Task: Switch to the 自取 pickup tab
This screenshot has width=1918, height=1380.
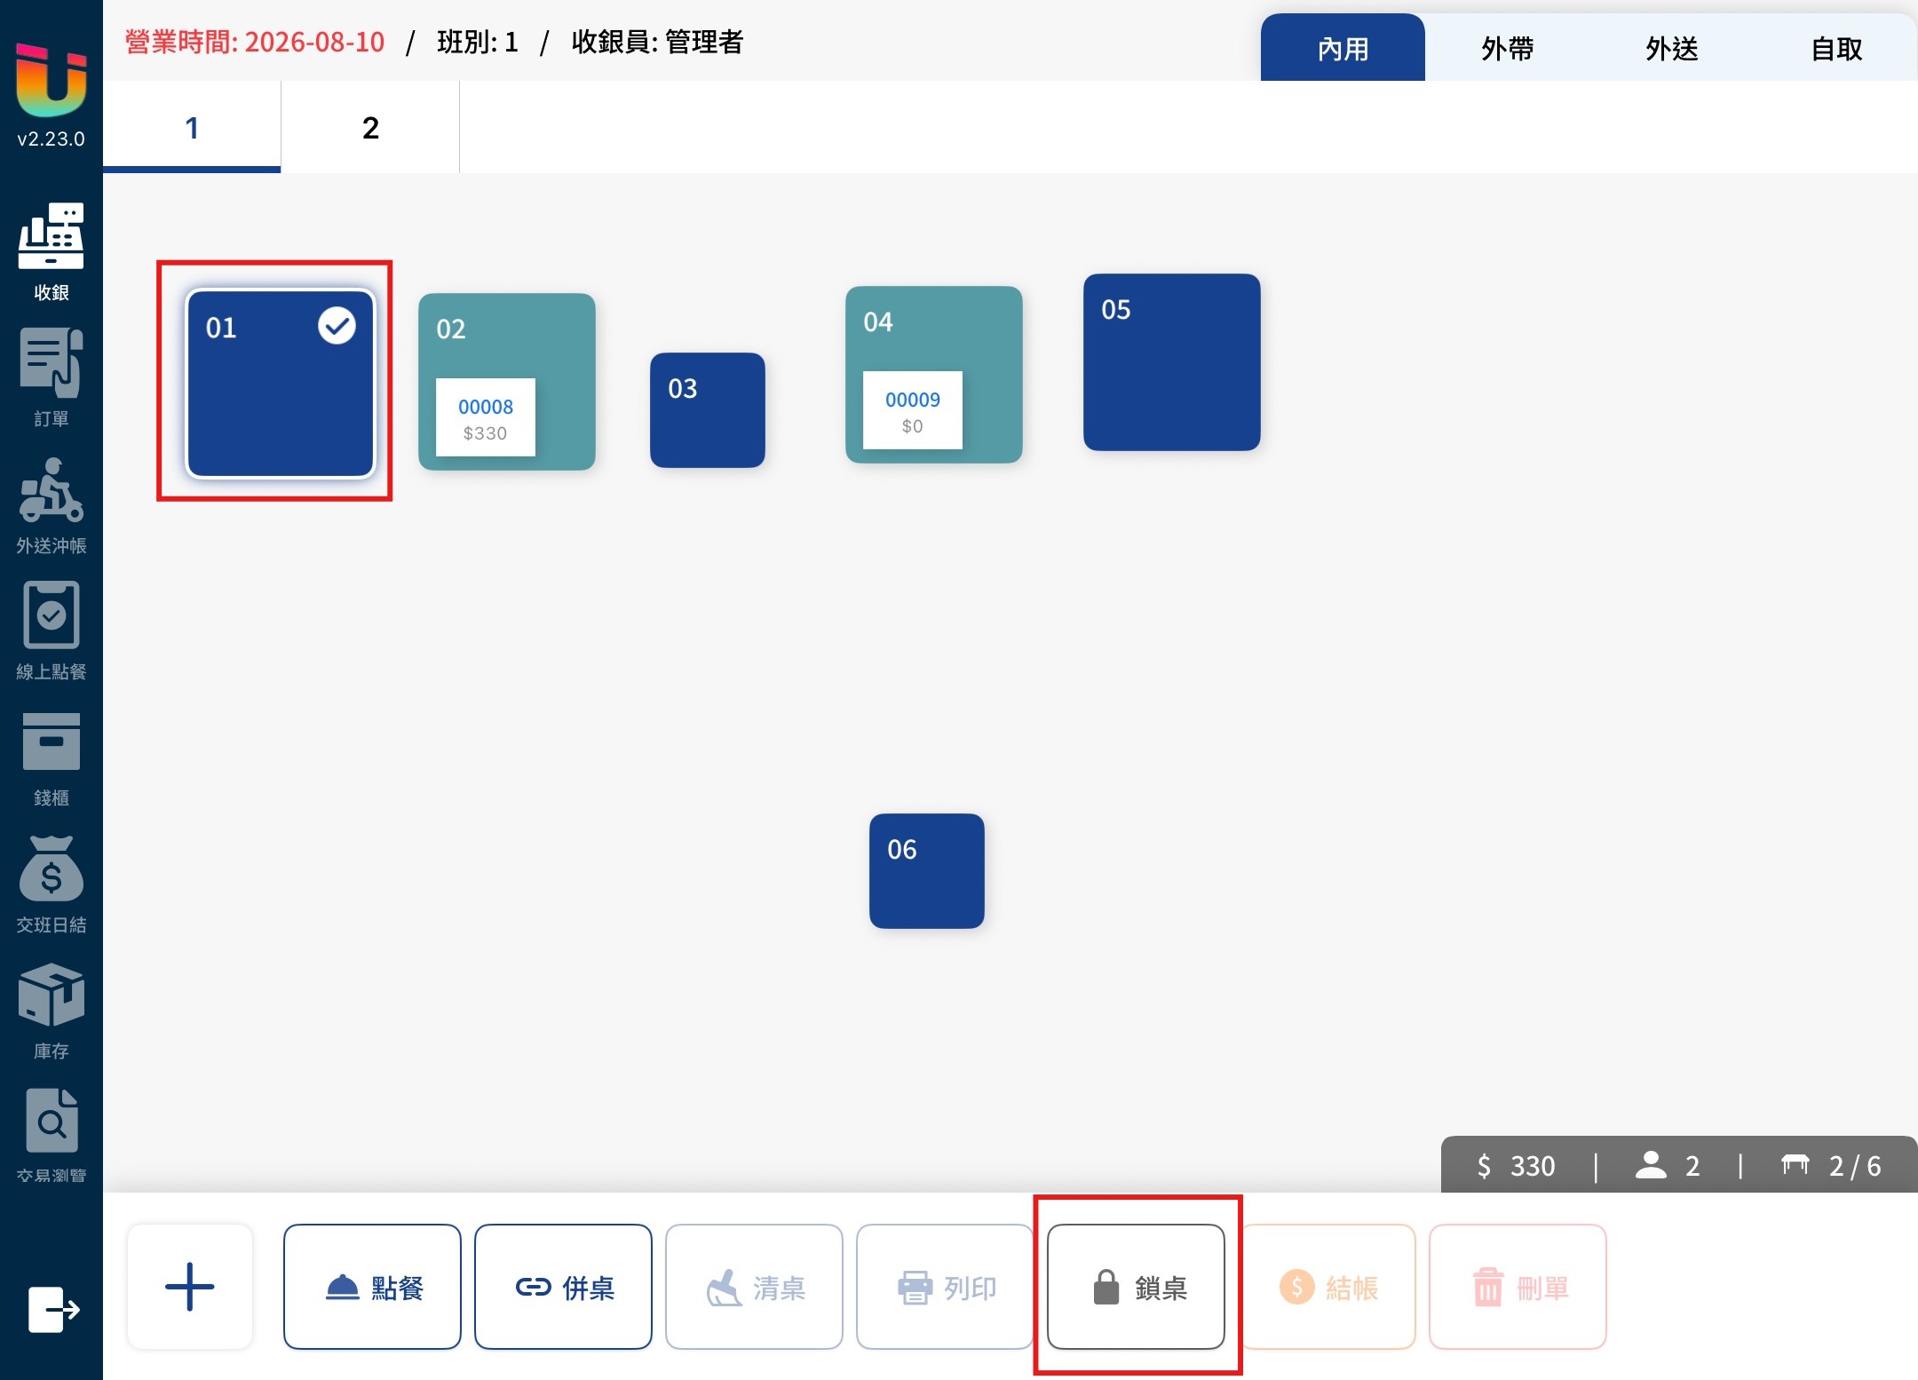Action: (x=1836, y=48)
